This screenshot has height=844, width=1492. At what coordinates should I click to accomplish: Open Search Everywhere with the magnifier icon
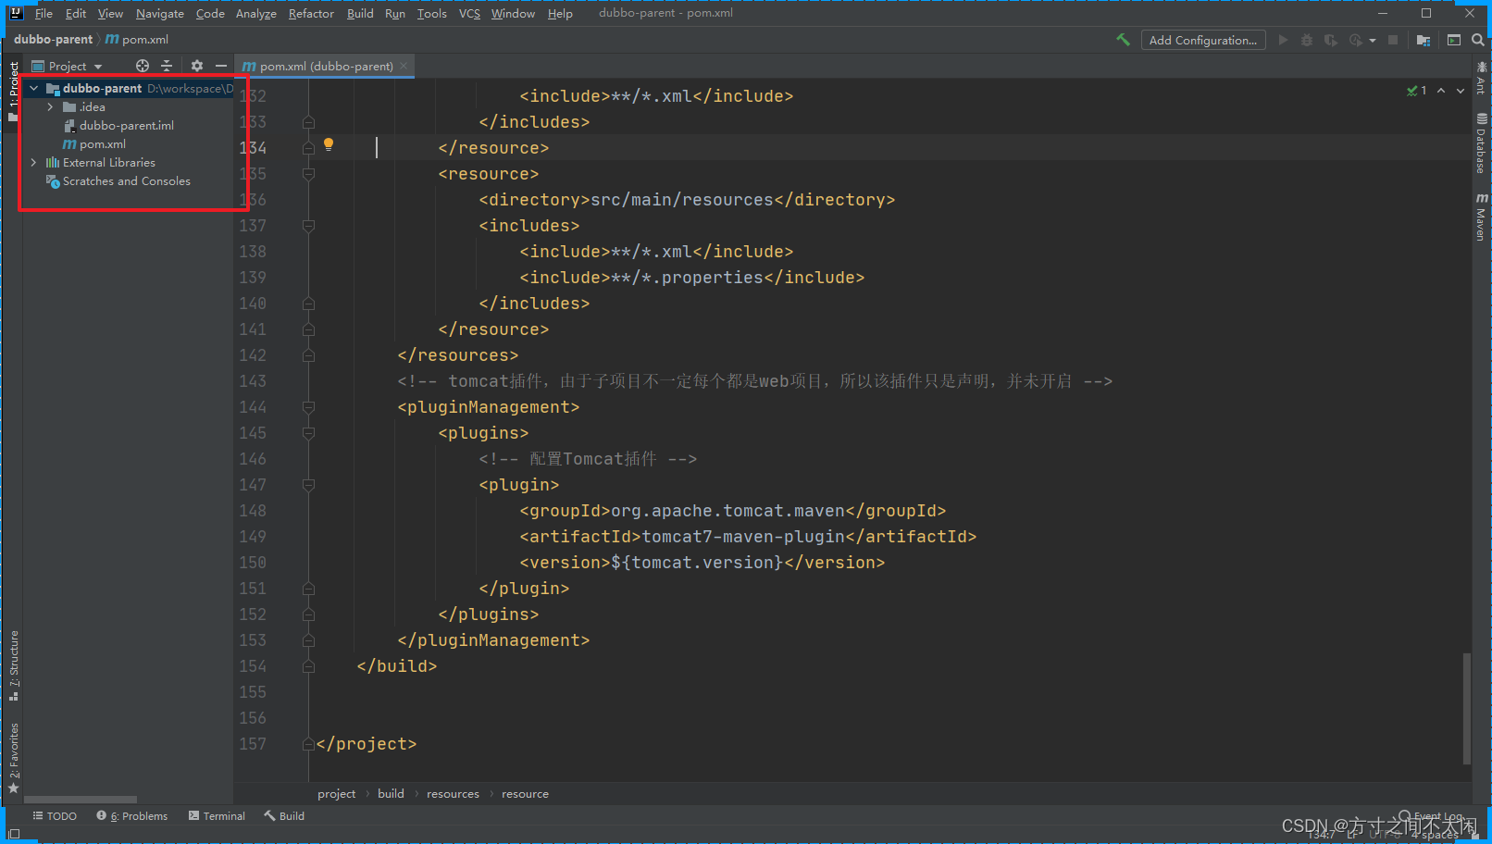(x=1477, y=40)
